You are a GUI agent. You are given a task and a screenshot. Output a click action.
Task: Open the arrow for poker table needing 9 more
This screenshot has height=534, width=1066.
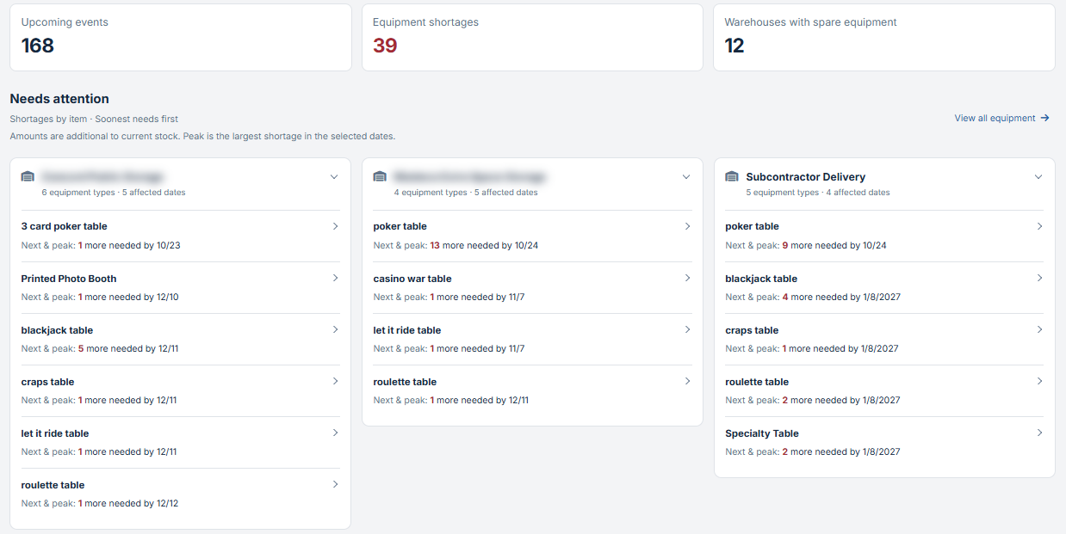pyautogui.click(x=1039, y=226)
